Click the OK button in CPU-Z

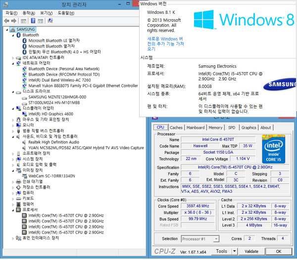click(278, 252)
